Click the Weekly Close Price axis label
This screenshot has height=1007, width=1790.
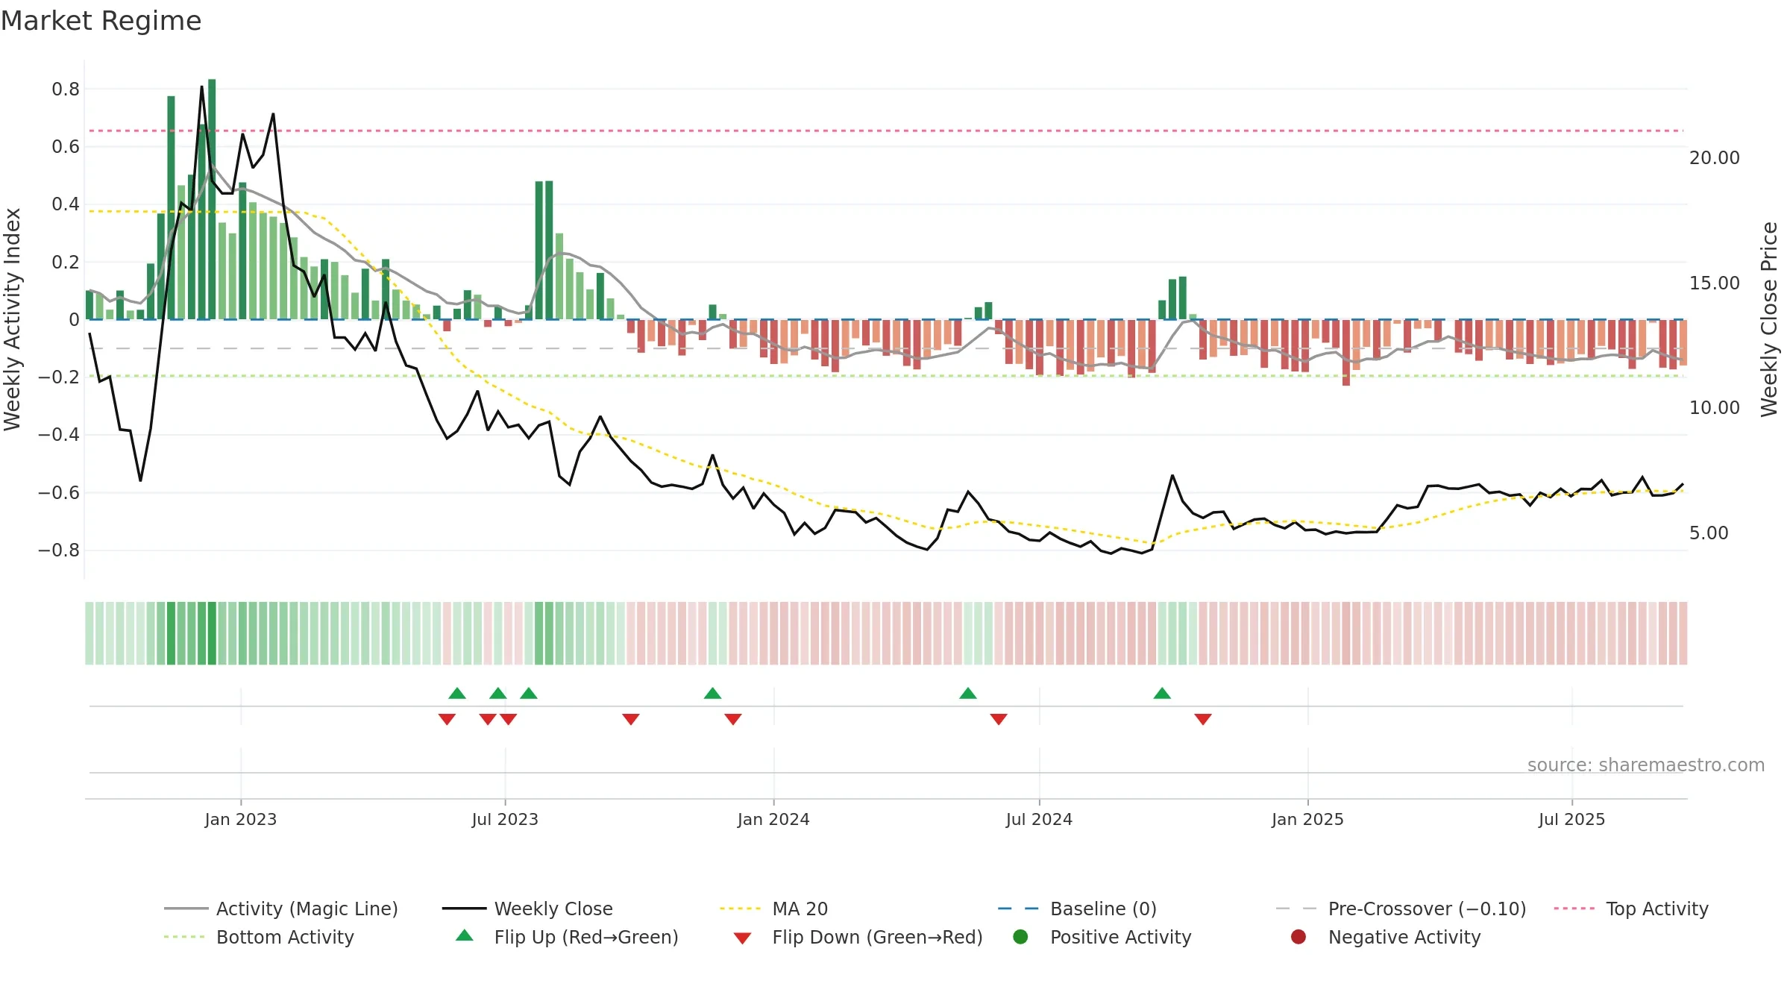[1769, 319]
